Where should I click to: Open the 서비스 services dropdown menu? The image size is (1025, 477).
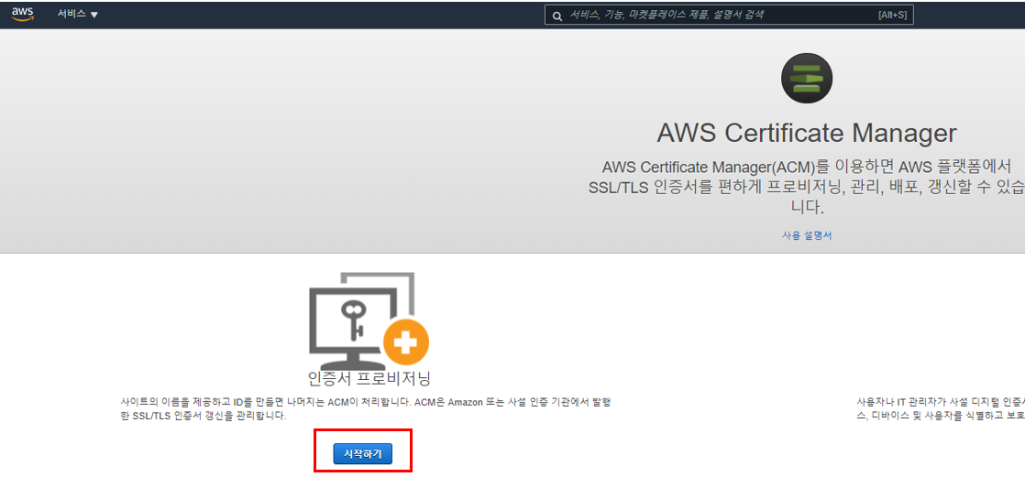[x=77, y=15]
